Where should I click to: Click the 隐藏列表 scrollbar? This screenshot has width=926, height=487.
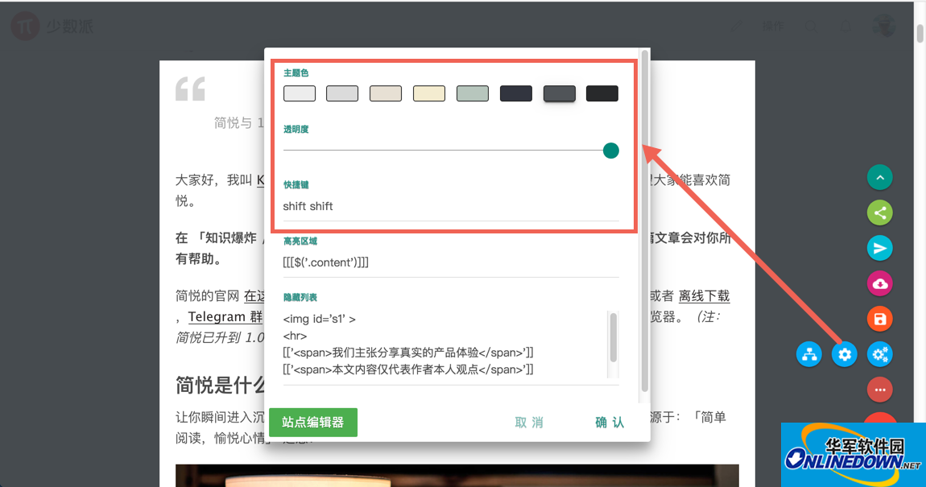[614, 338]
